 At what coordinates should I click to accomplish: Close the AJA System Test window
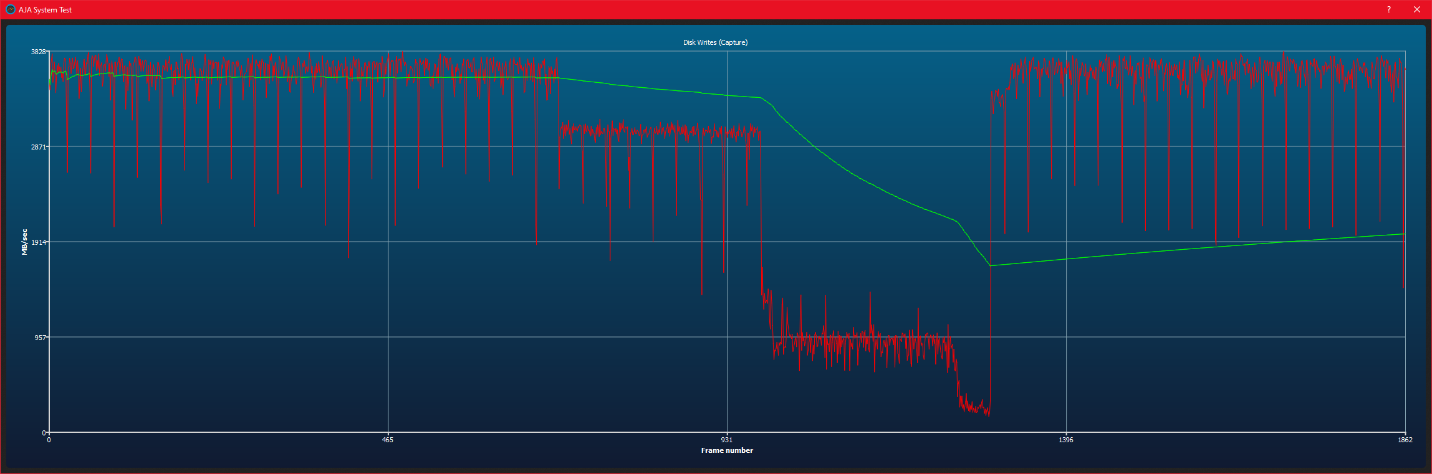coord(1417,9)
